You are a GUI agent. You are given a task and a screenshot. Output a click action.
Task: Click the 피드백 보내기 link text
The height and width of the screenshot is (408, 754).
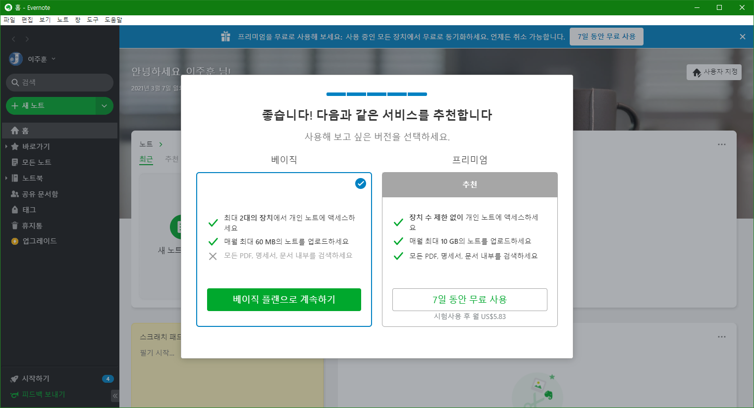point(44,395)
